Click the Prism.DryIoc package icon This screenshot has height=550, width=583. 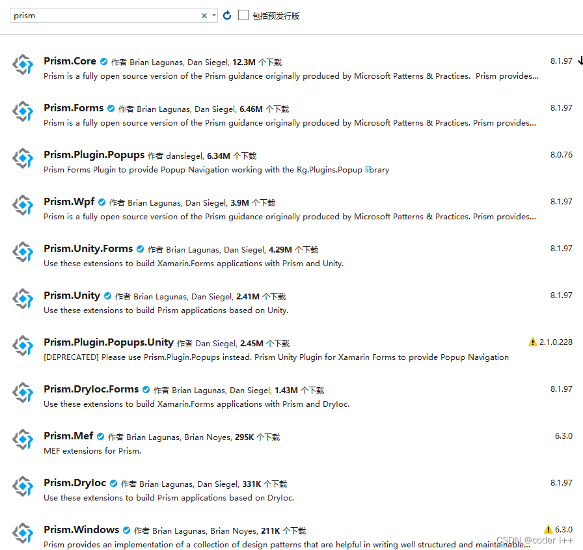click(x=23, y=486)
